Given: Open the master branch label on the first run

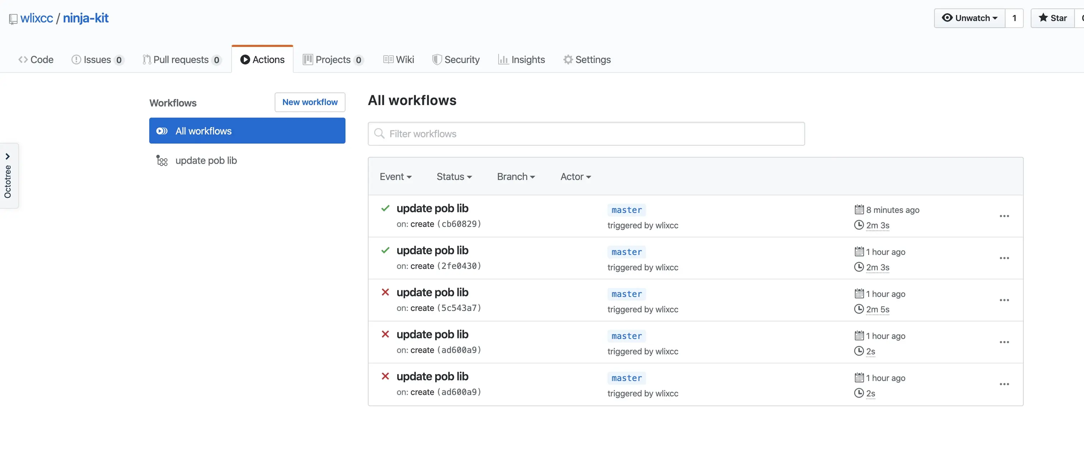Looking at the screenshot, I should [x=626, y=210].
